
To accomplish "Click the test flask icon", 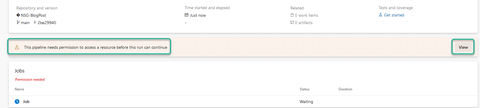I will (380, 15).
